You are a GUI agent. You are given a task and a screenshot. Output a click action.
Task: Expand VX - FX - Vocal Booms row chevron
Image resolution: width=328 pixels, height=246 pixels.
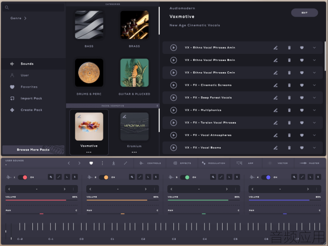point(314,148)
